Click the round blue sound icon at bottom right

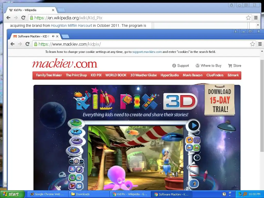coord(194,184)
